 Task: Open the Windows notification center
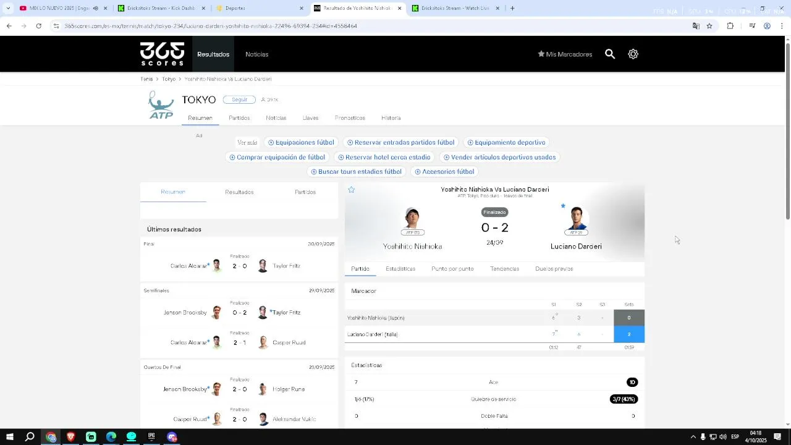778,437
